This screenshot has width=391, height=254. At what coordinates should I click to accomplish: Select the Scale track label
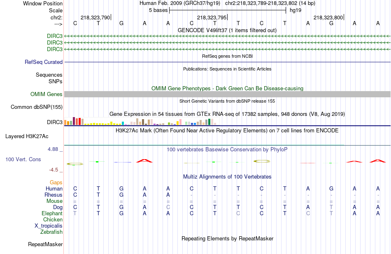pos(56,10)
